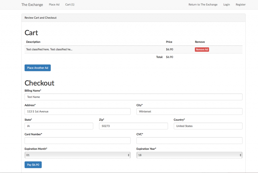Click the Country* label
This screenshot has height=173, width=258.
tap(179, 120)
